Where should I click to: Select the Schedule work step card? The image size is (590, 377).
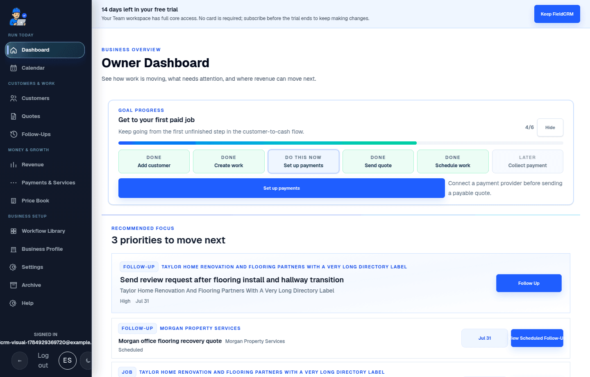tap(453, 161)
